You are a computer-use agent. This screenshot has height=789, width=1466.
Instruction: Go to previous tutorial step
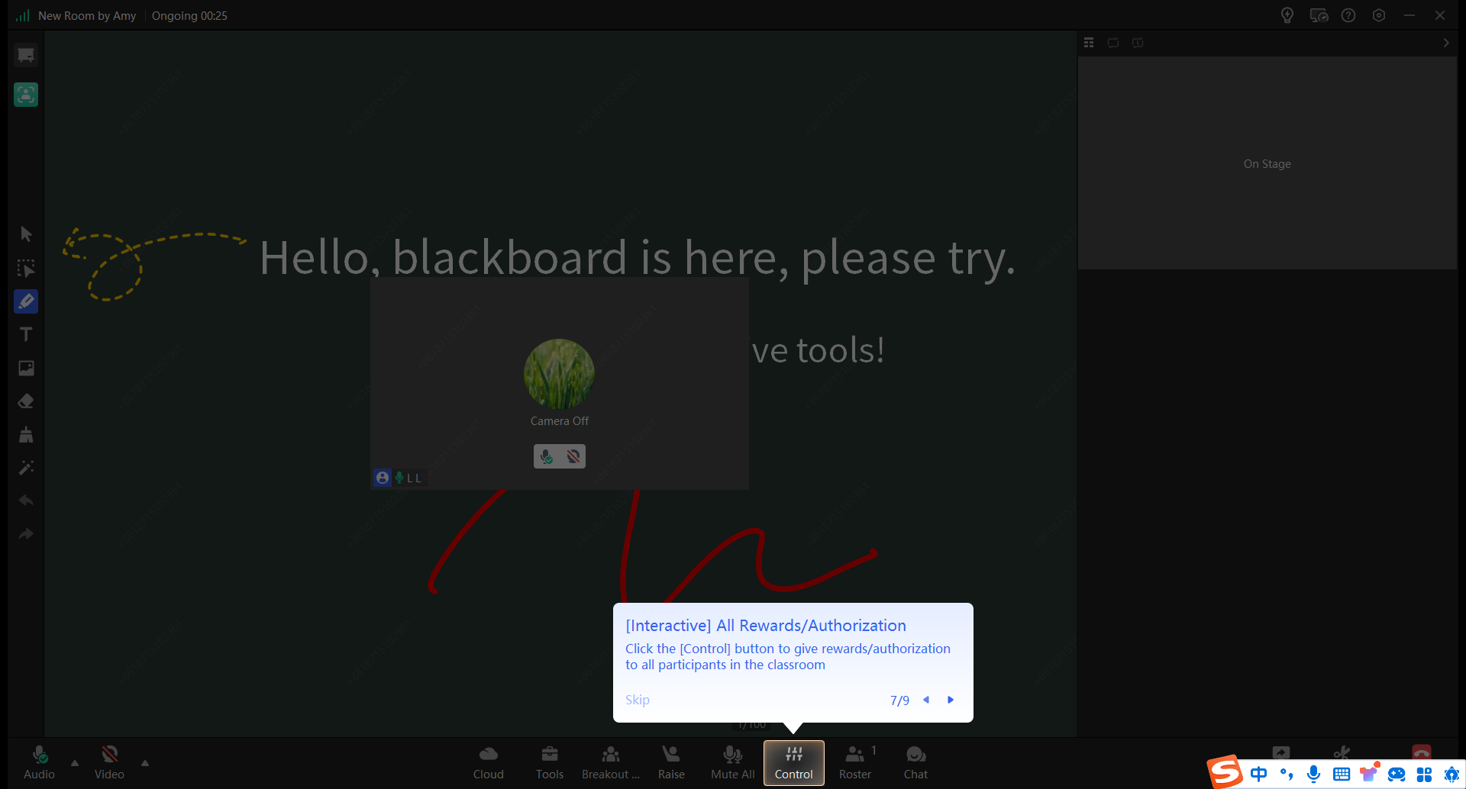[x=926, y=700]
